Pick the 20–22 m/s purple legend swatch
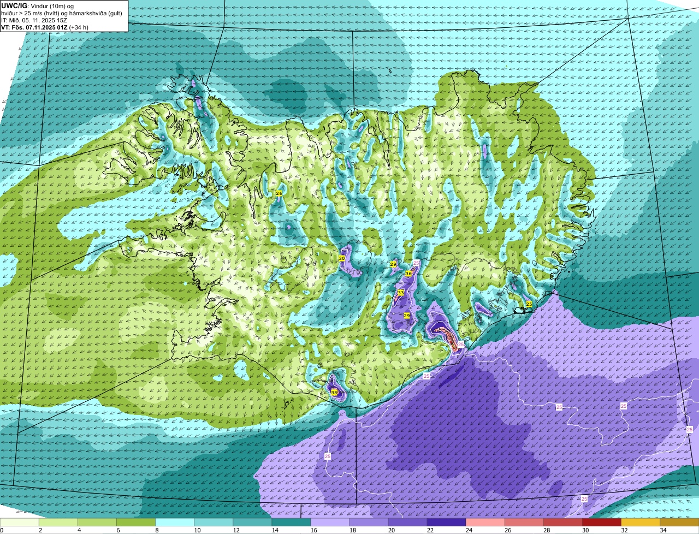 click(407, 523)
